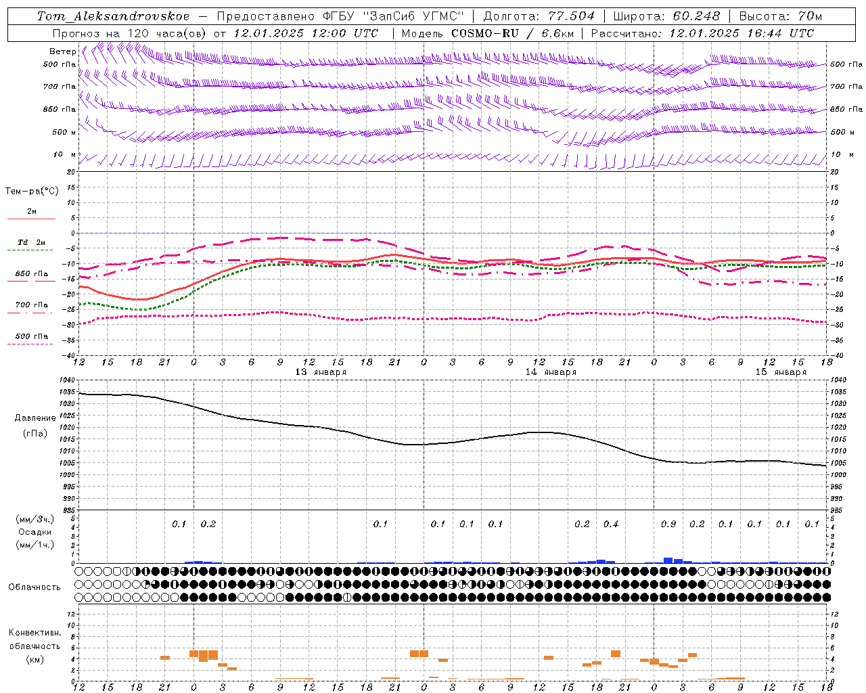Click the dotted line sample under 500 гПа legend
This screenshot has width=866, height=693.
point(30,344)
